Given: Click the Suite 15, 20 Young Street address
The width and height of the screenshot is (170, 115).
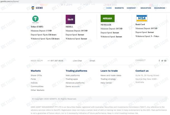Looking at the screenshot, I should [x=147, y=76].
